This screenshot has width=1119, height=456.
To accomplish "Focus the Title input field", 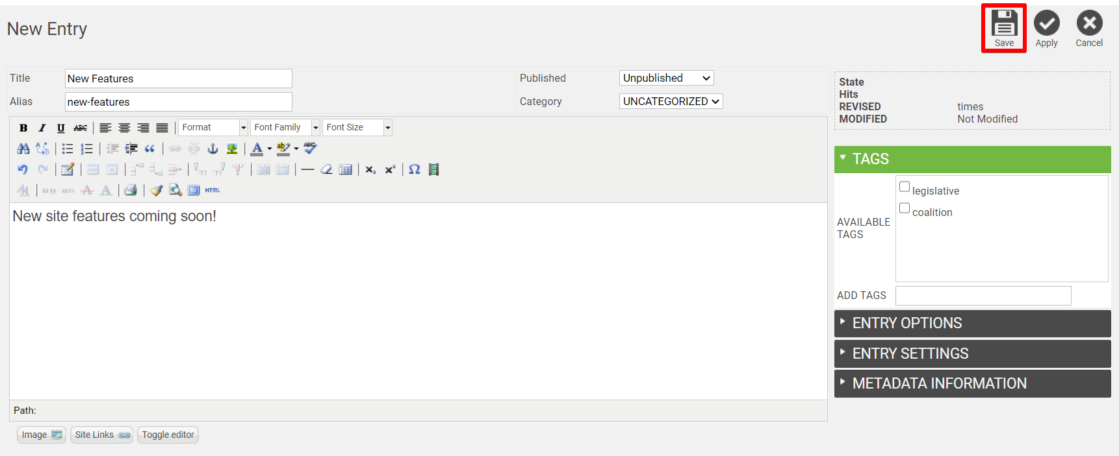I will click(x=179, y=78).
